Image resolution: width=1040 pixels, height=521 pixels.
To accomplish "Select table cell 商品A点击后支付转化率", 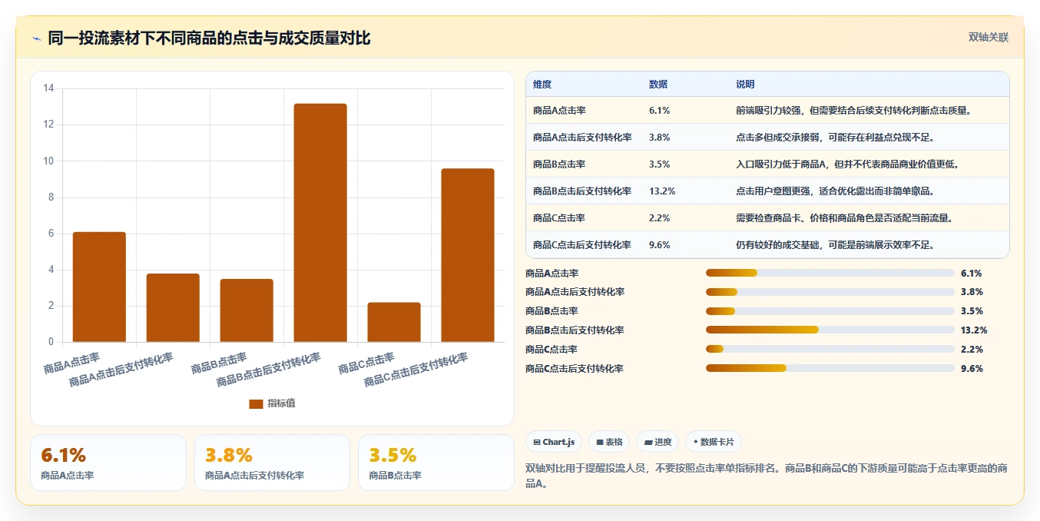I will (x=582, y=138).
